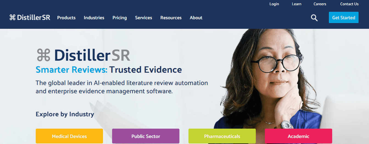Screen dimensions: 369x144
Task: Expand the Resources navigation item
Action: point(171,18)
